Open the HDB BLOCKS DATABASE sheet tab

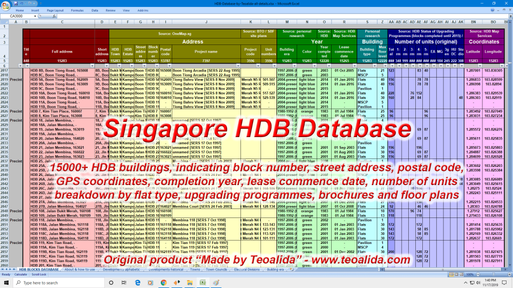point(39,269)
